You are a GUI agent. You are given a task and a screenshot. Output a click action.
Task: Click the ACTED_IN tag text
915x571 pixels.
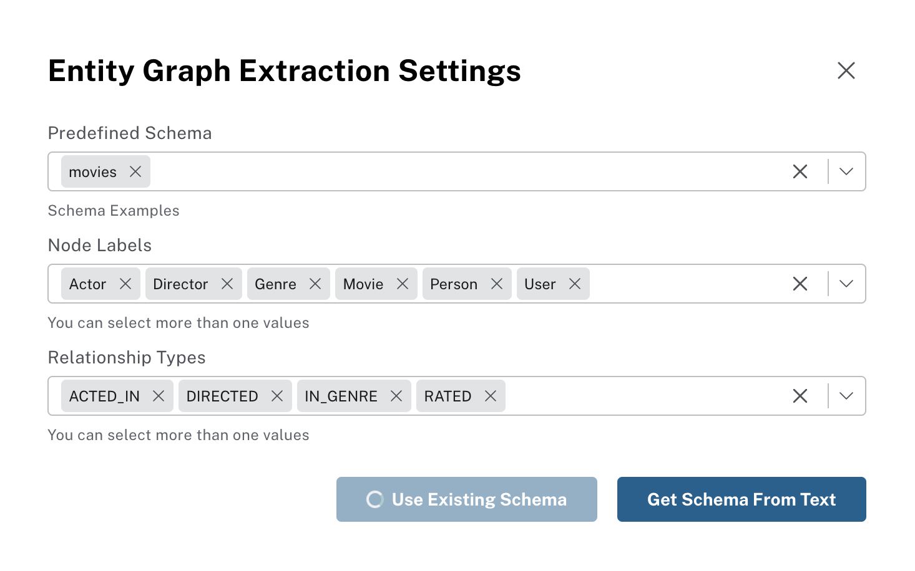tap(104, 396)
